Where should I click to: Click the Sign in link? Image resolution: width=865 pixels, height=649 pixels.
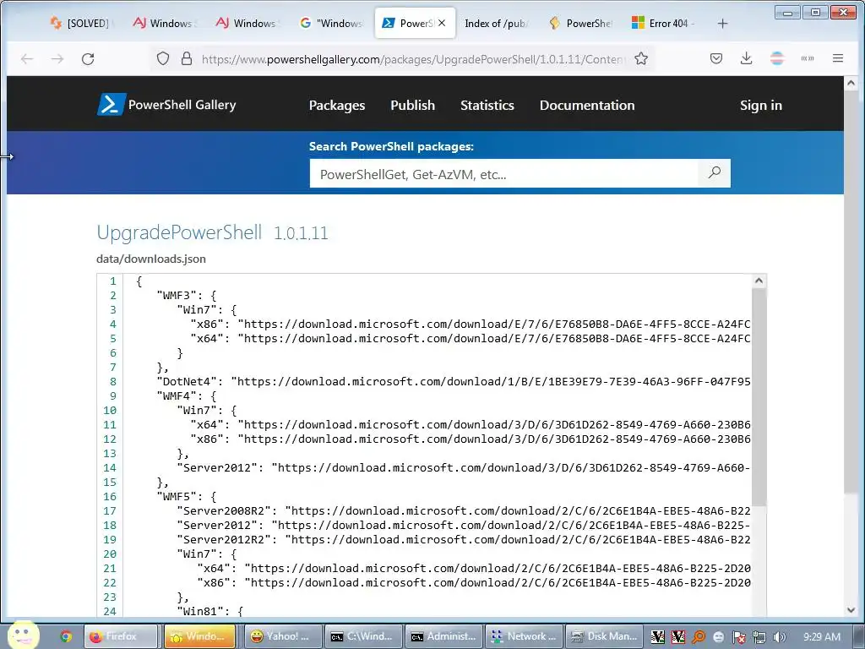[x=761, y=105]
